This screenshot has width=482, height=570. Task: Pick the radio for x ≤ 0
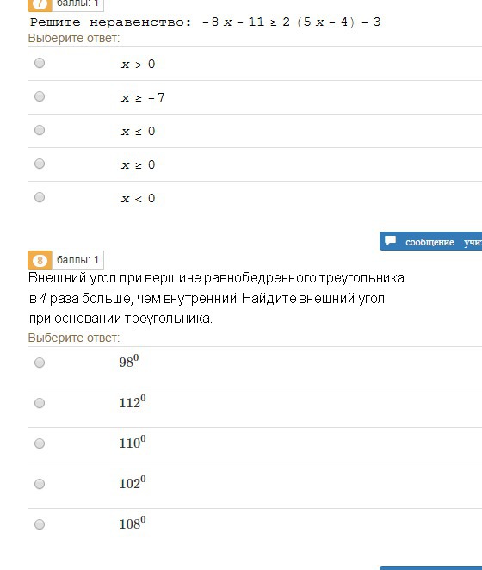point(40,130)
